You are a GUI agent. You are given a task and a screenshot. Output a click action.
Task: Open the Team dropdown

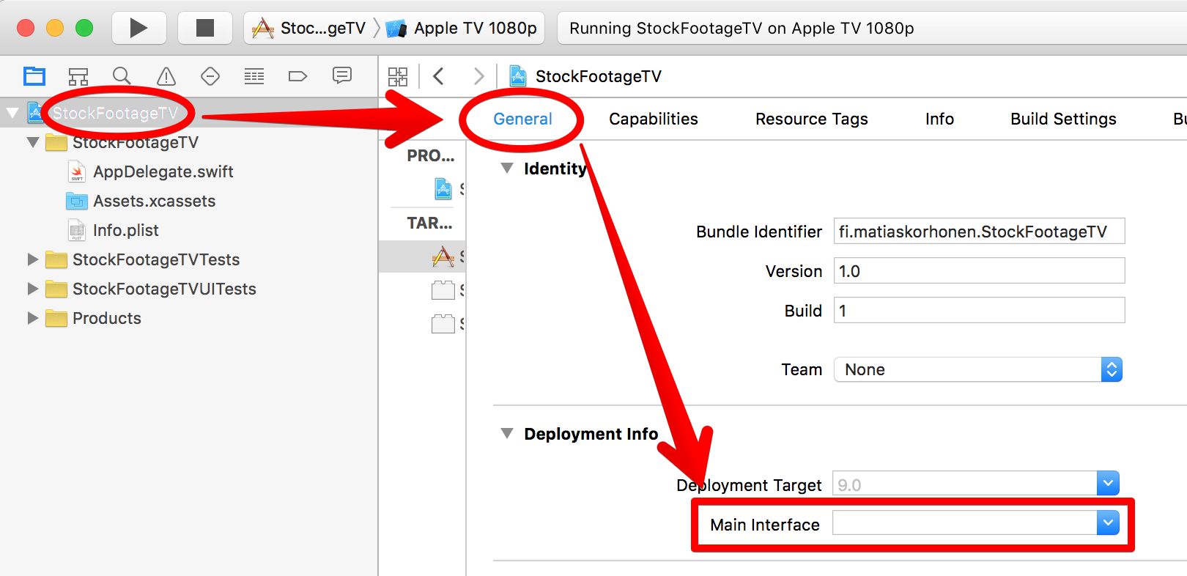[977, 369]
